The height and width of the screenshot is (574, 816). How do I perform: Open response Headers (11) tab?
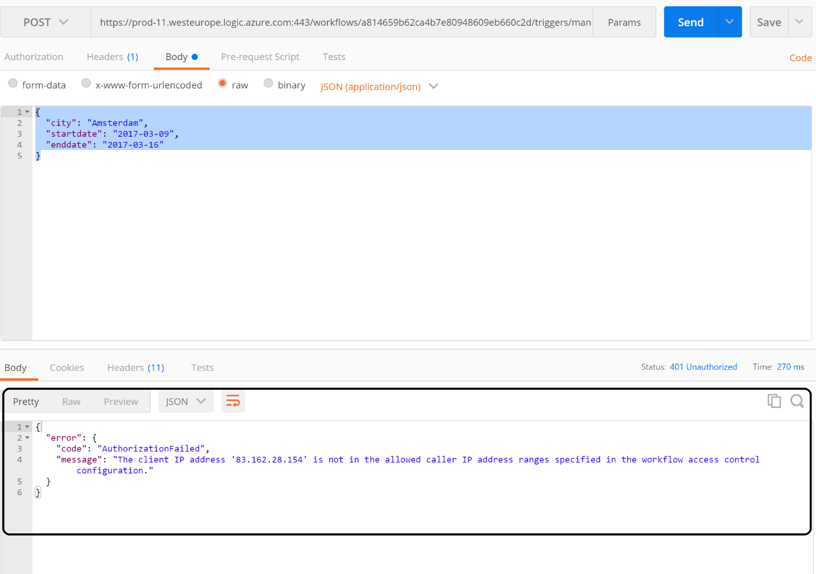click(136, 367)
